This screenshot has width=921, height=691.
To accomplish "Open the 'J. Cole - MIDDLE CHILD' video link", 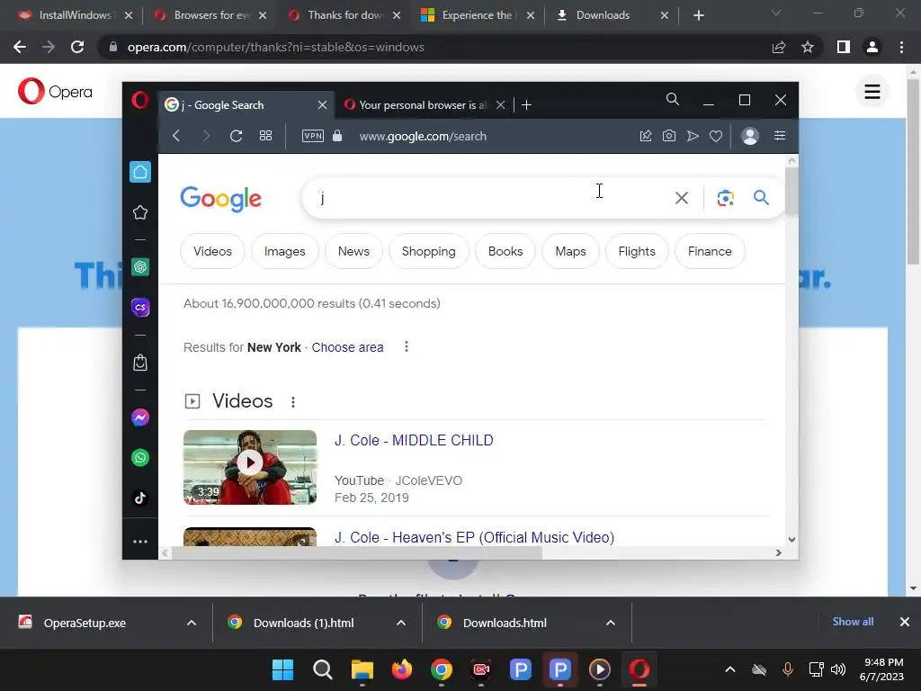I will (x=414, y=440).
